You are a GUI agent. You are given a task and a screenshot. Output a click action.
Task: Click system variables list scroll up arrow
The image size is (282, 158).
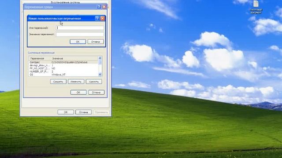point(100,58)
